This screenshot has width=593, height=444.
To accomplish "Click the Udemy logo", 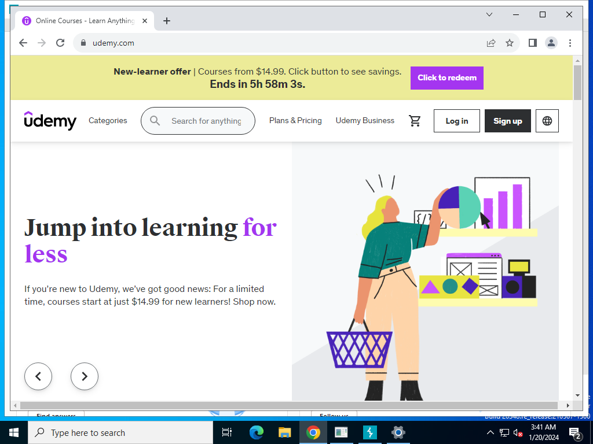I will tap(50, 121).
